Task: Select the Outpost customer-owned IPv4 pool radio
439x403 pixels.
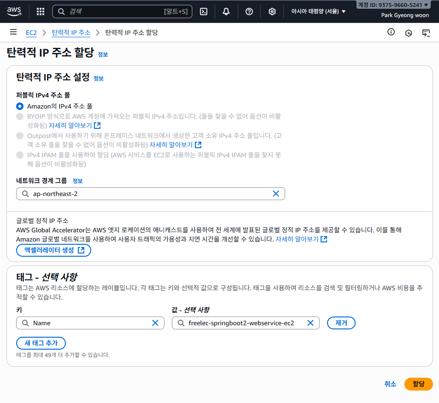Action: (x=20, y=136)
